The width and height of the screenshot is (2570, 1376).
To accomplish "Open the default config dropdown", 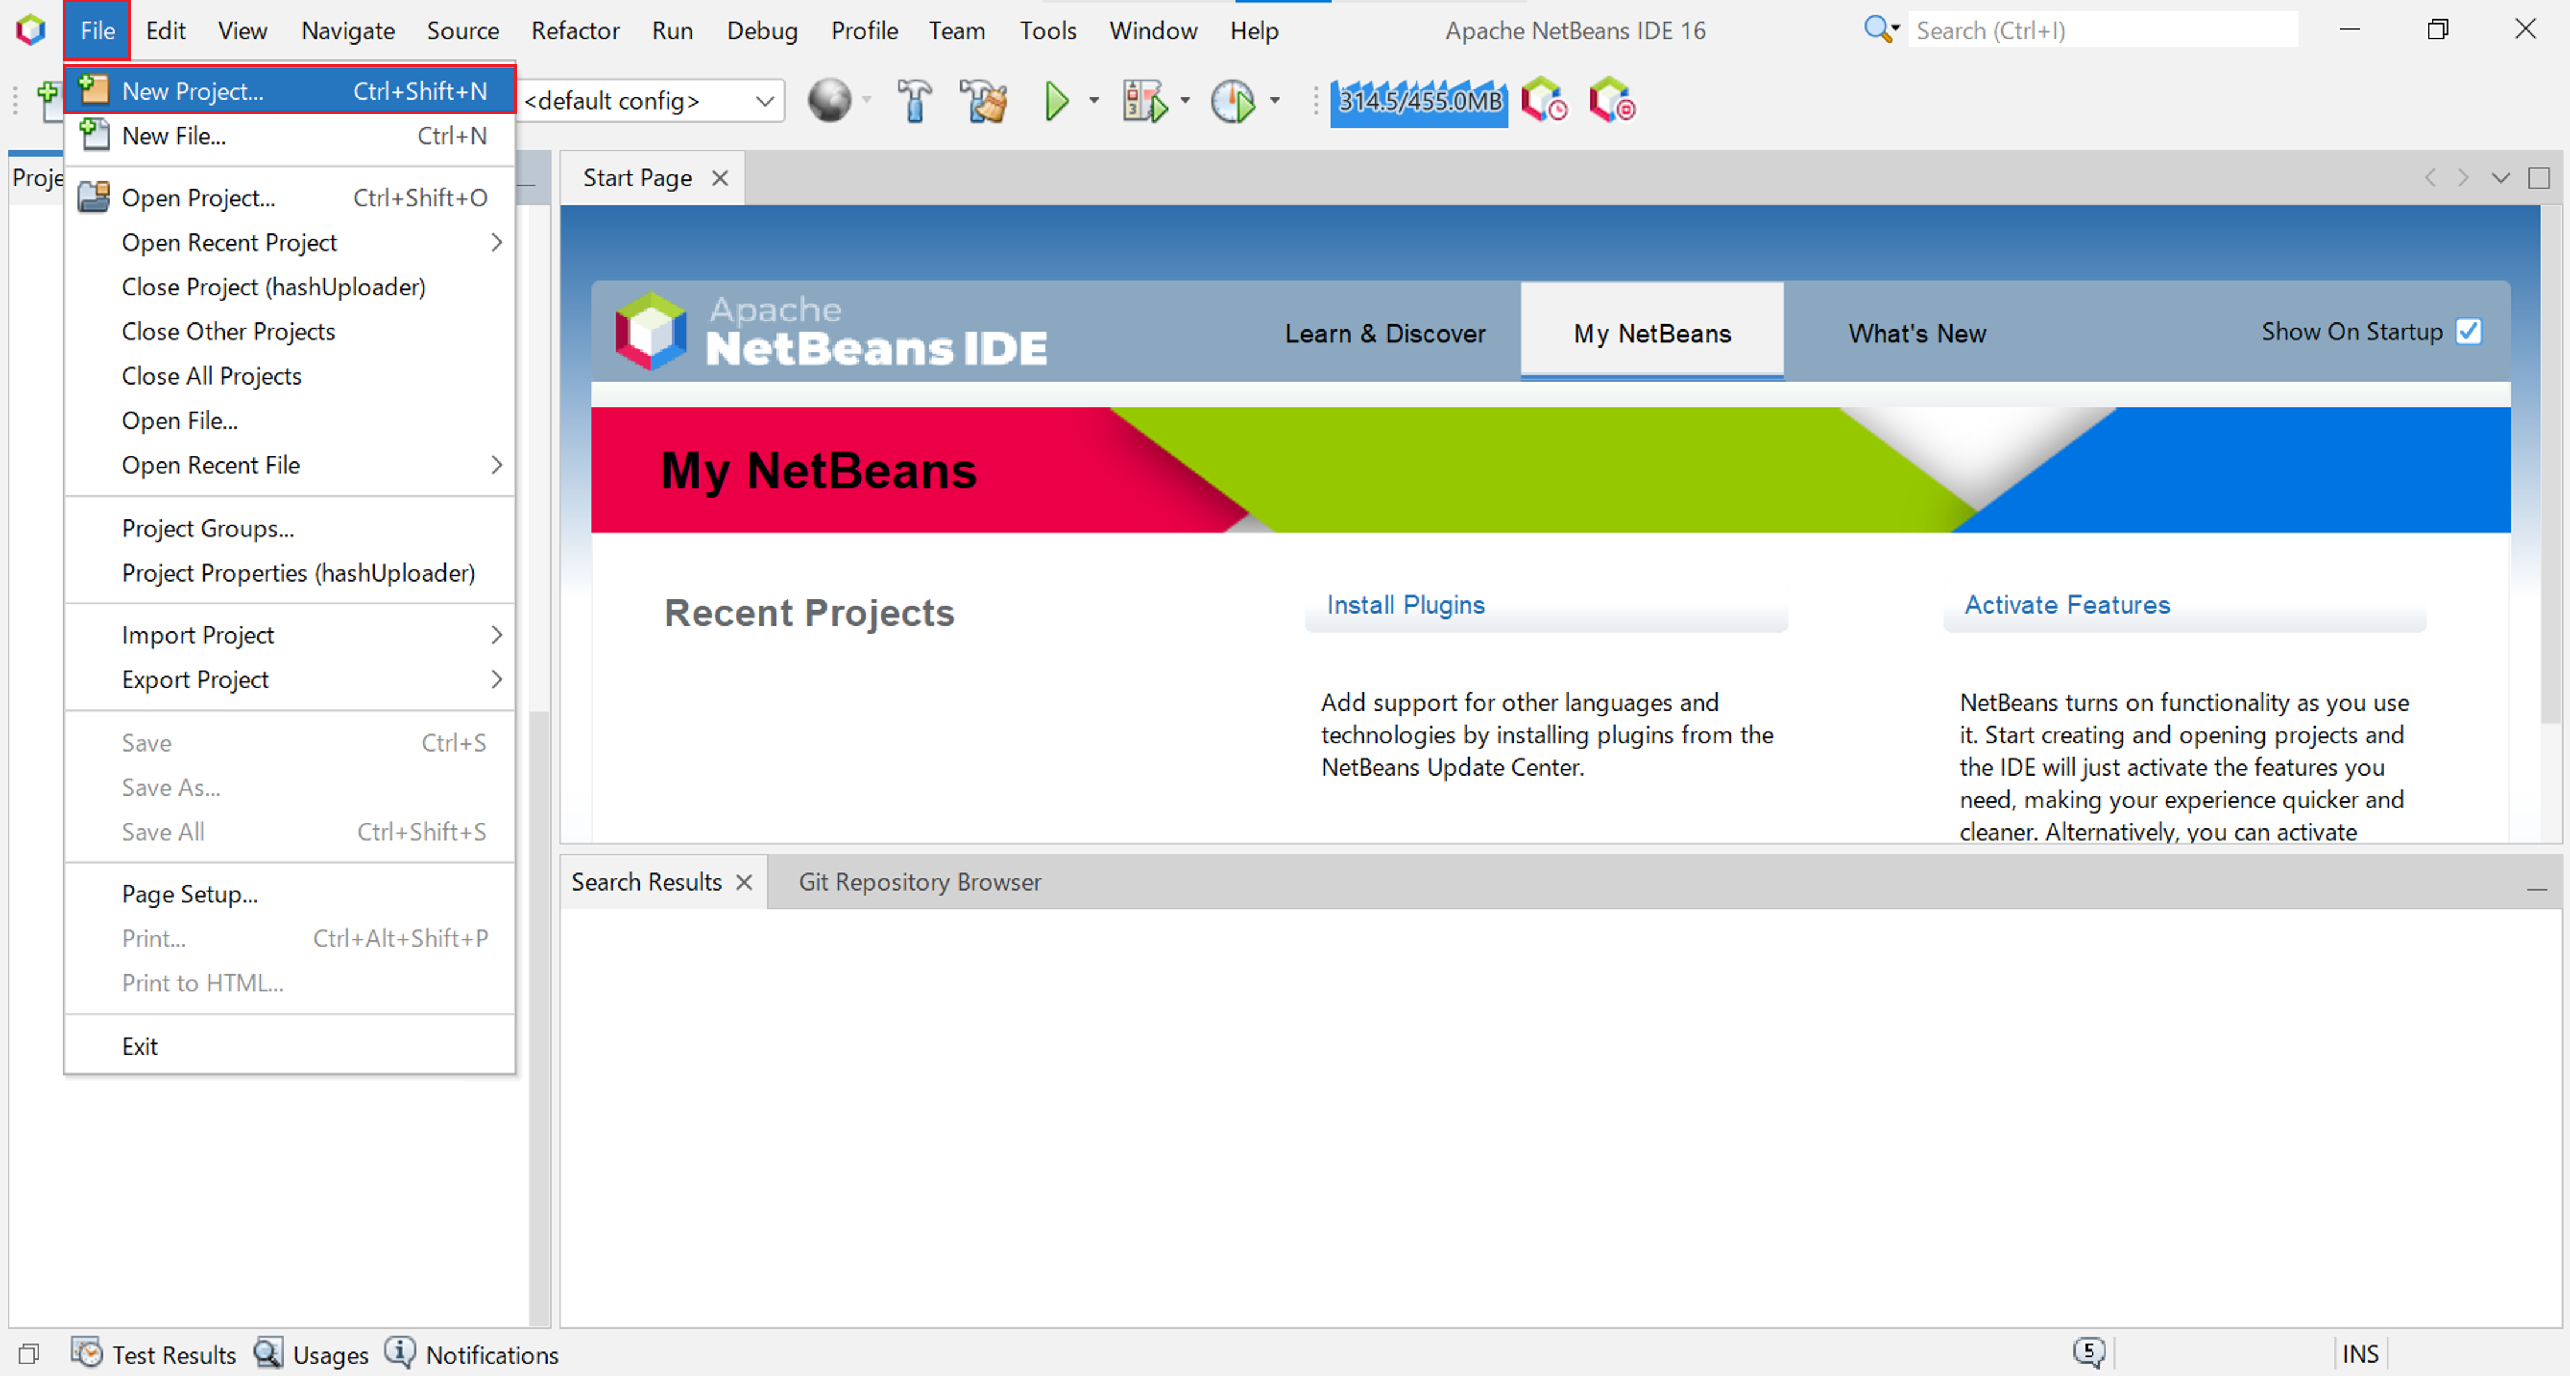I will [x=764, y=101].
